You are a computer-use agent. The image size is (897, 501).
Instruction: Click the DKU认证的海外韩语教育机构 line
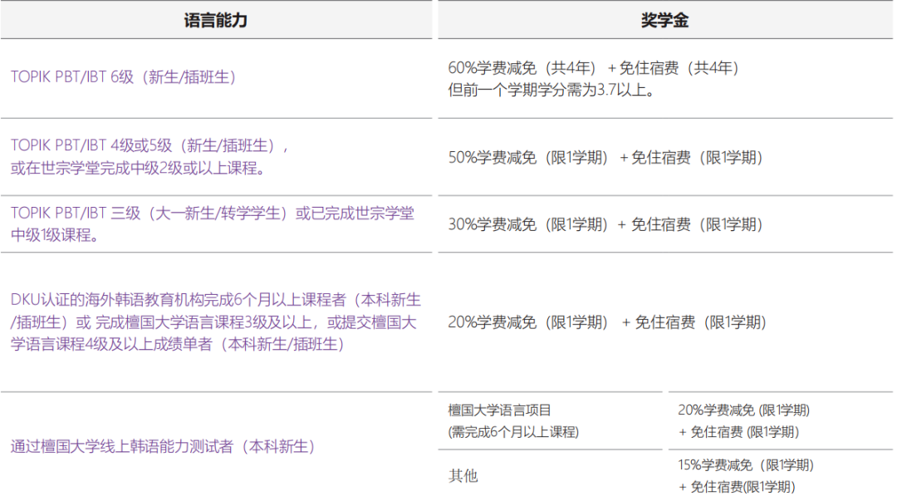coord(216,299)
